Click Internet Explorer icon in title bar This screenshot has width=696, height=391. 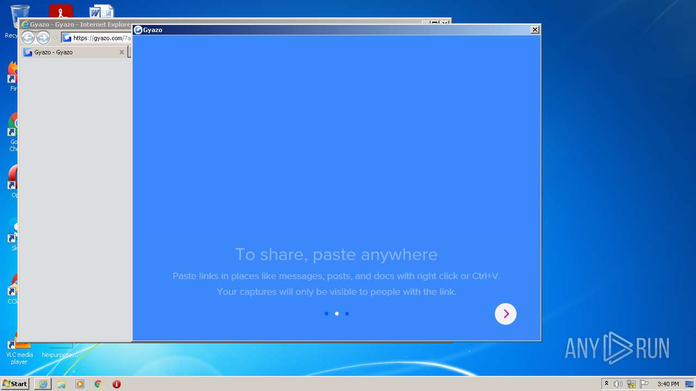(24, 24)
